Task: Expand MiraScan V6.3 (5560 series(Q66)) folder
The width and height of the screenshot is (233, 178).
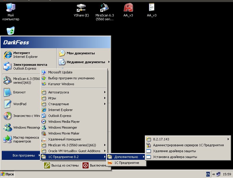Action: [74, 145]
